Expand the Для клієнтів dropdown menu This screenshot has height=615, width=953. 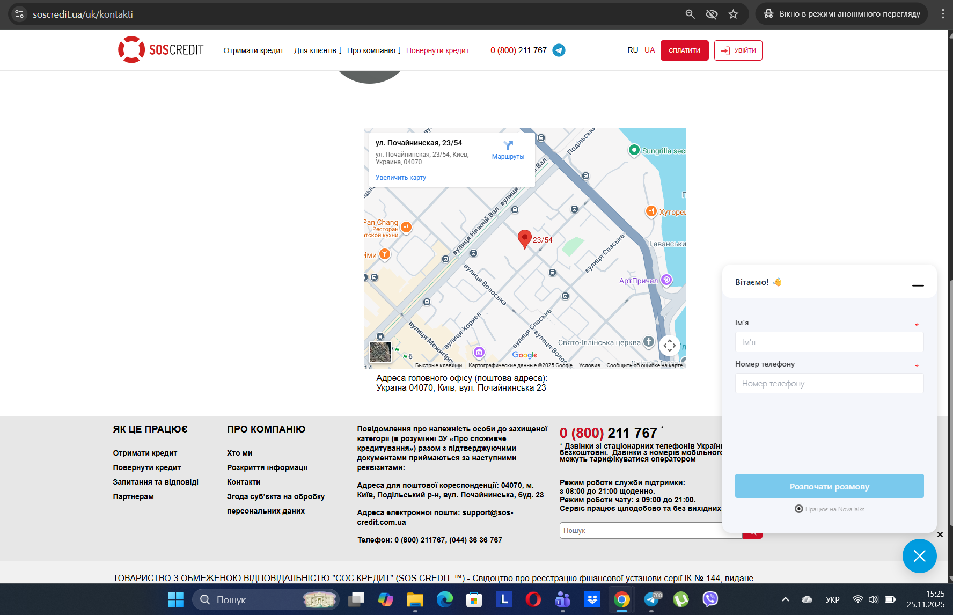pyautogui.click(x=318, y=50)
